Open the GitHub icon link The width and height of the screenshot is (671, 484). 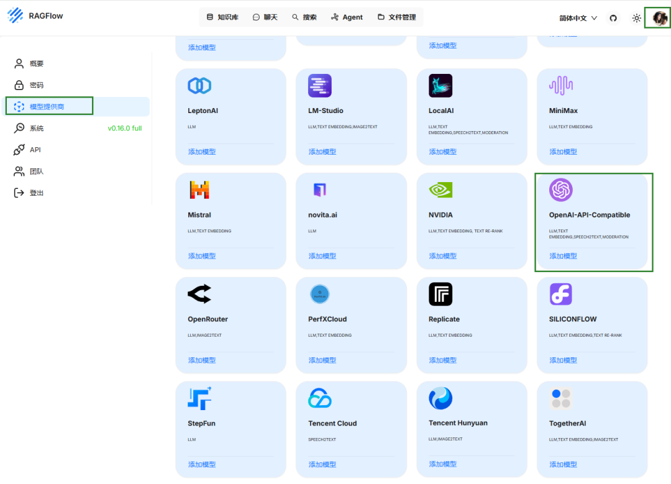(x=613, y=18)
